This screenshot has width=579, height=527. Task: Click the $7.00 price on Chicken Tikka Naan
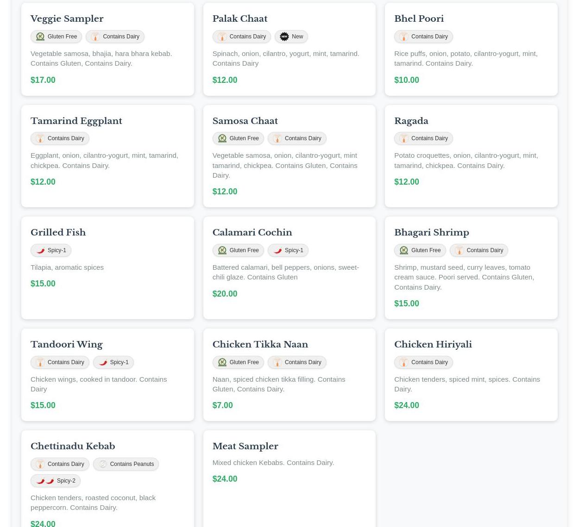222,405
